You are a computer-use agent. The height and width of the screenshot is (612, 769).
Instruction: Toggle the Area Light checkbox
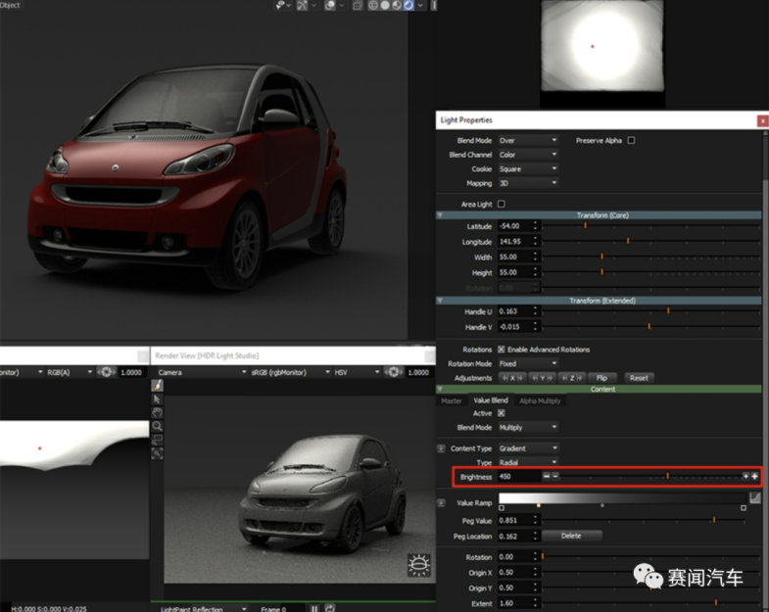pyautogui.click(x=502, y=204)
